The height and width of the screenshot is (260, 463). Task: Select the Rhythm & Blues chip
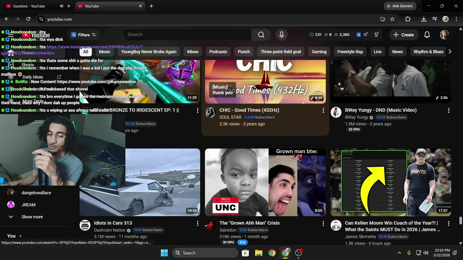click(x=428, y=52)
